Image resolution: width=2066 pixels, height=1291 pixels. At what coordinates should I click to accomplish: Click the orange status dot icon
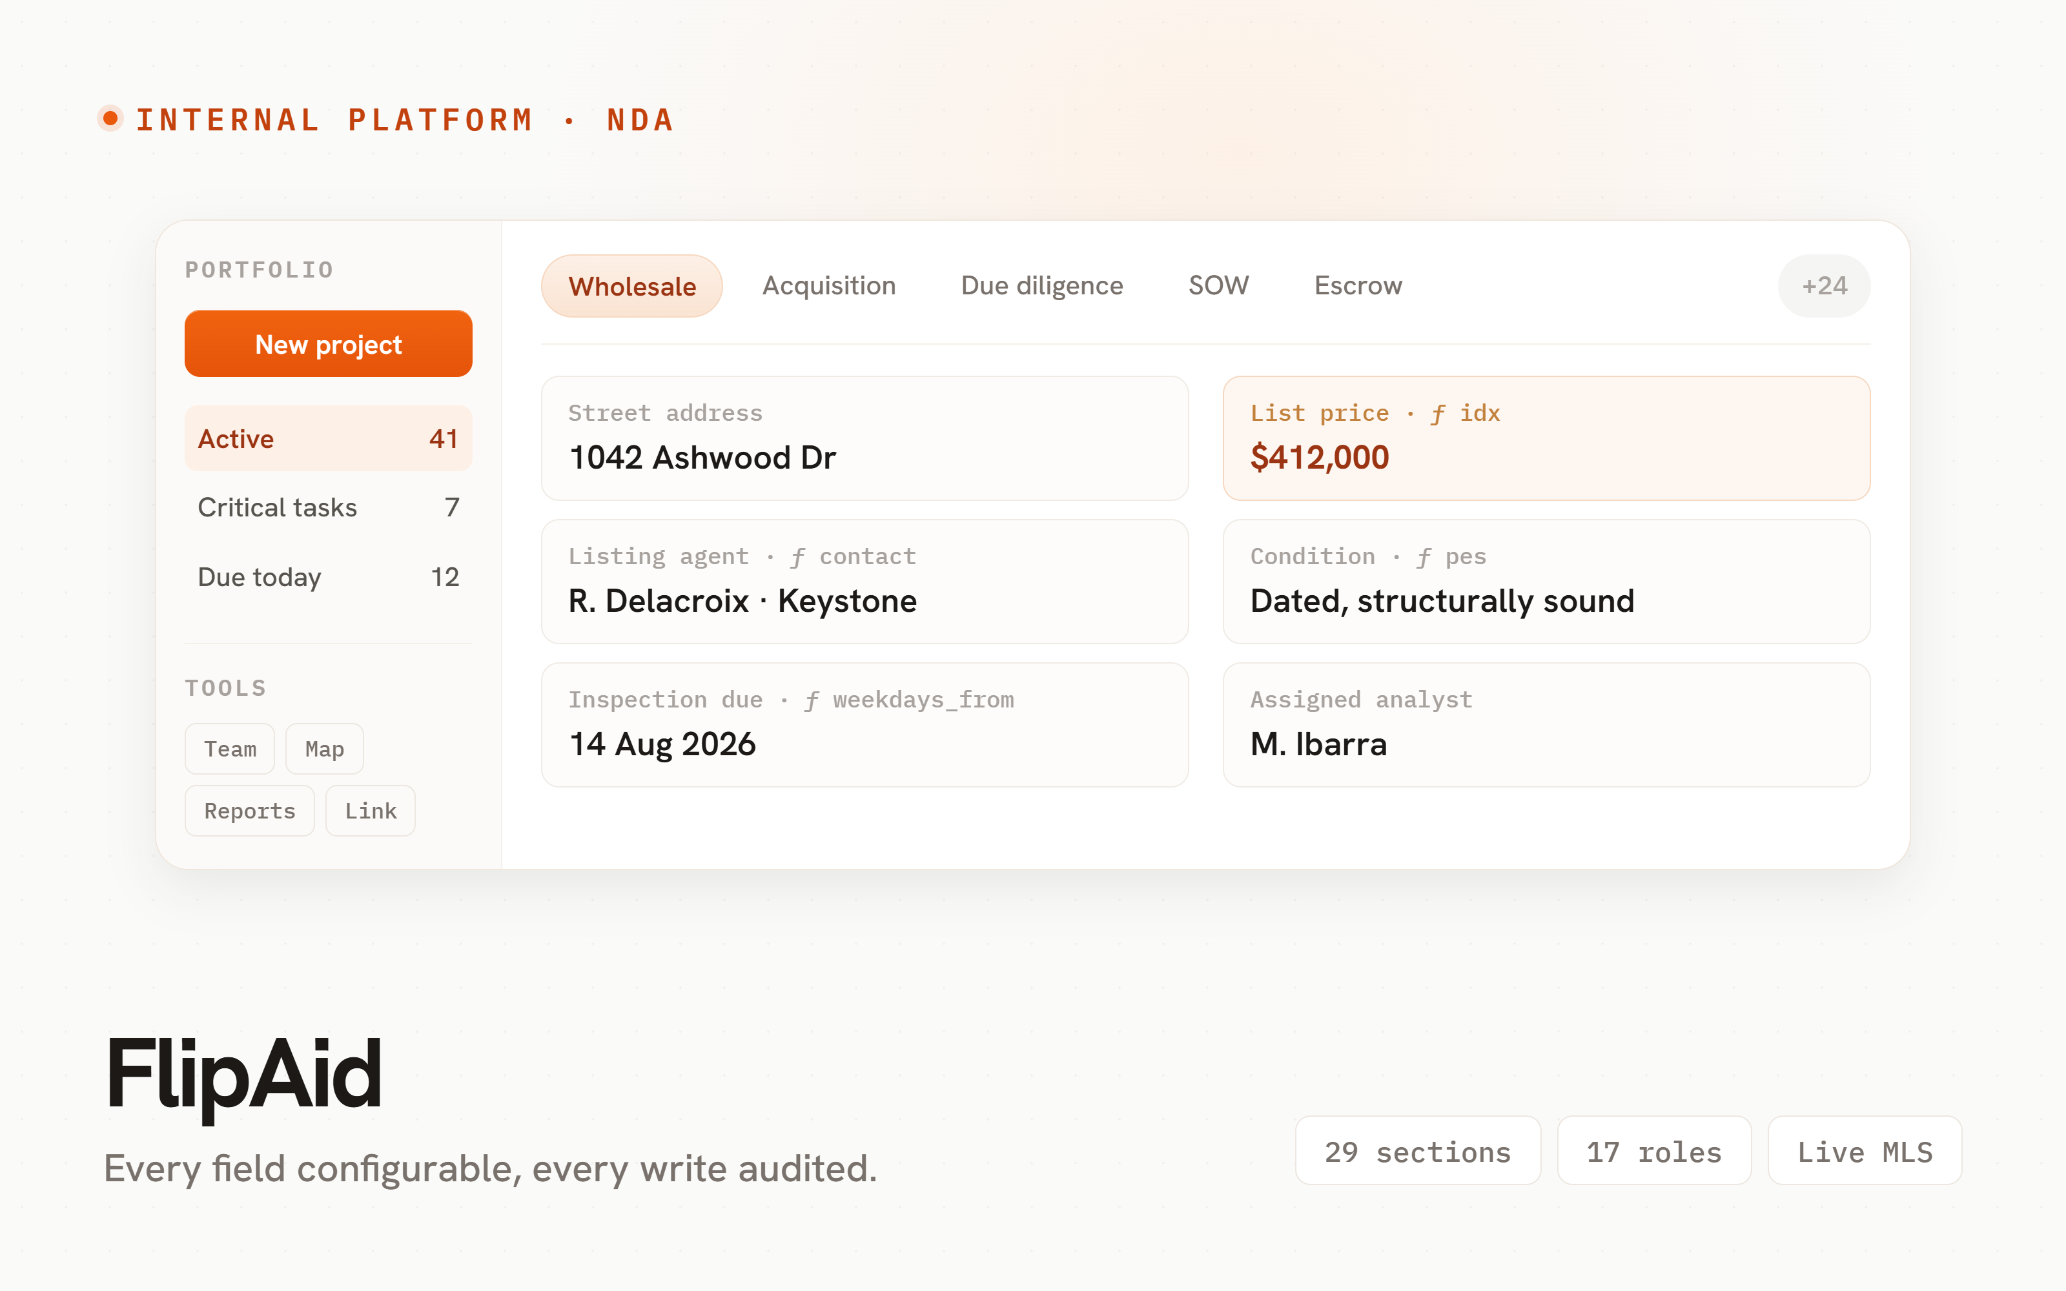pyautogui.click(x=110, y=118)
